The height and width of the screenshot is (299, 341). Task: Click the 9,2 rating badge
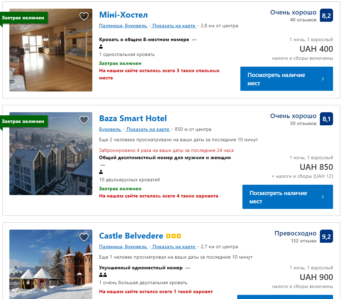[326, 237]
